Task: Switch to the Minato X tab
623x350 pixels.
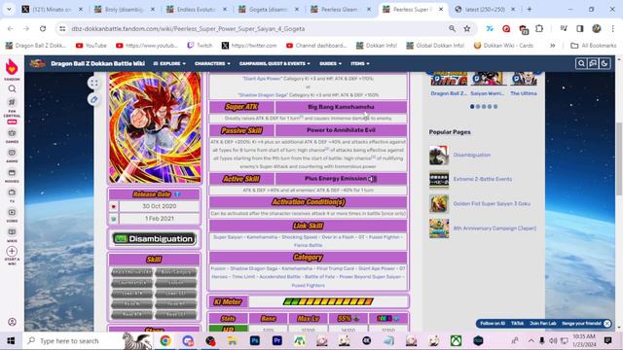Action: pos(52,9)
